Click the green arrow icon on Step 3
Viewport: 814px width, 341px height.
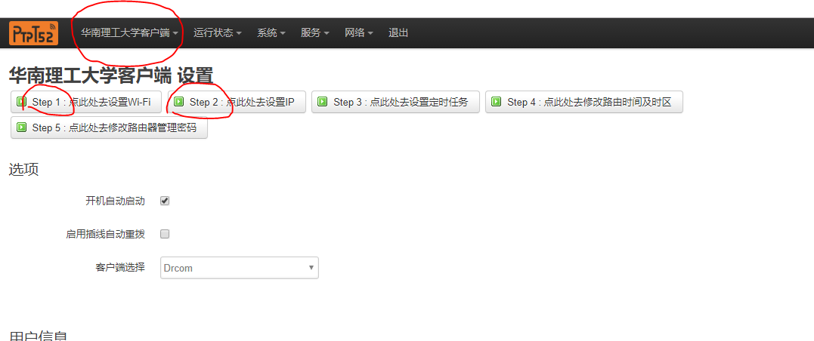[x=323, y=102]
